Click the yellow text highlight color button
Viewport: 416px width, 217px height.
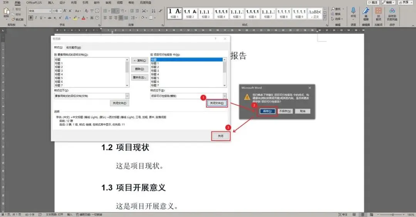(x=75, y=18)
